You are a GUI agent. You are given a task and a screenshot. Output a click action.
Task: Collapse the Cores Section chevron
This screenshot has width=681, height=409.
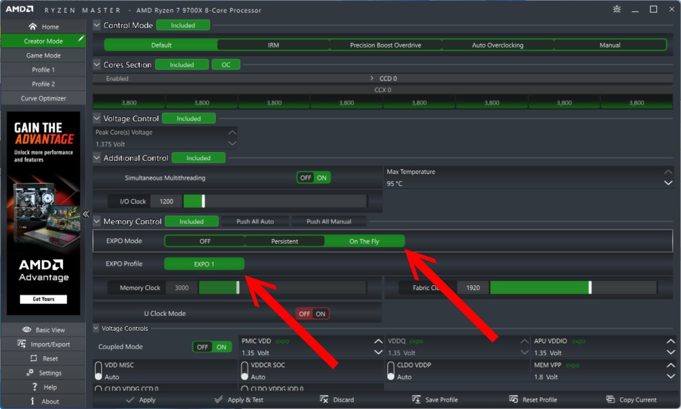(x=97, y=64)
